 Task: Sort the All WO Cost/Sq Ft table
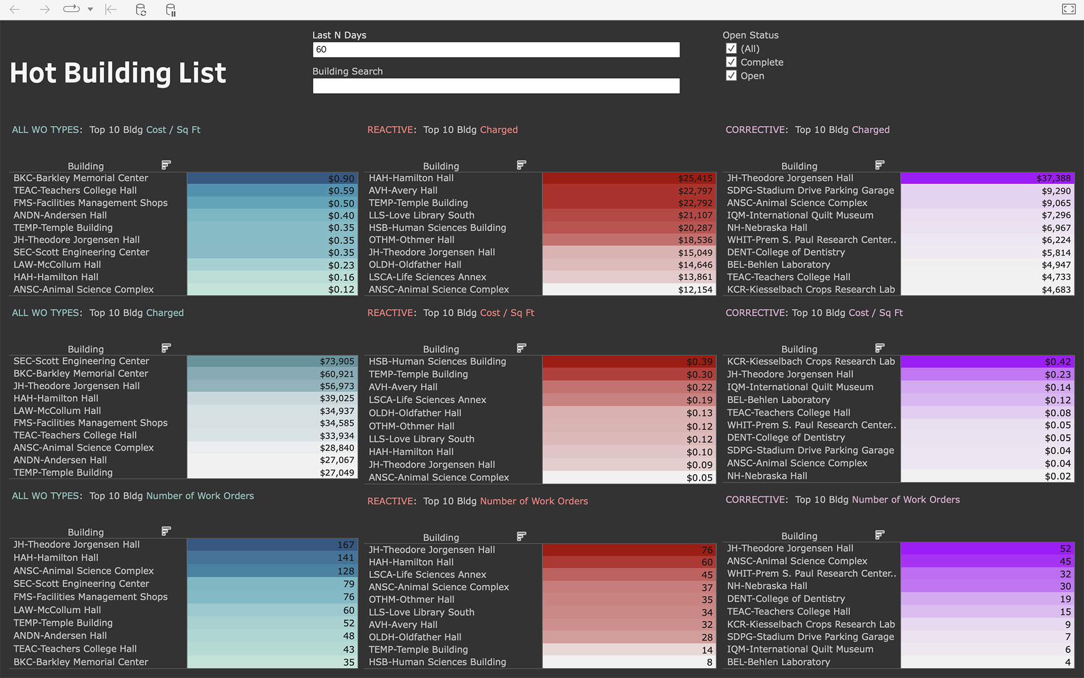pyautogui.click(x=166, y=165)
